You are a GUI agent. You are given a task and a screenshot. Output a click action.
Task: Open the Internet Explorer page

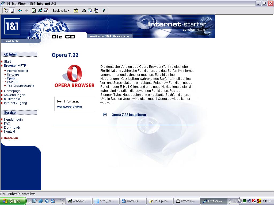click(x=17, y=71)
